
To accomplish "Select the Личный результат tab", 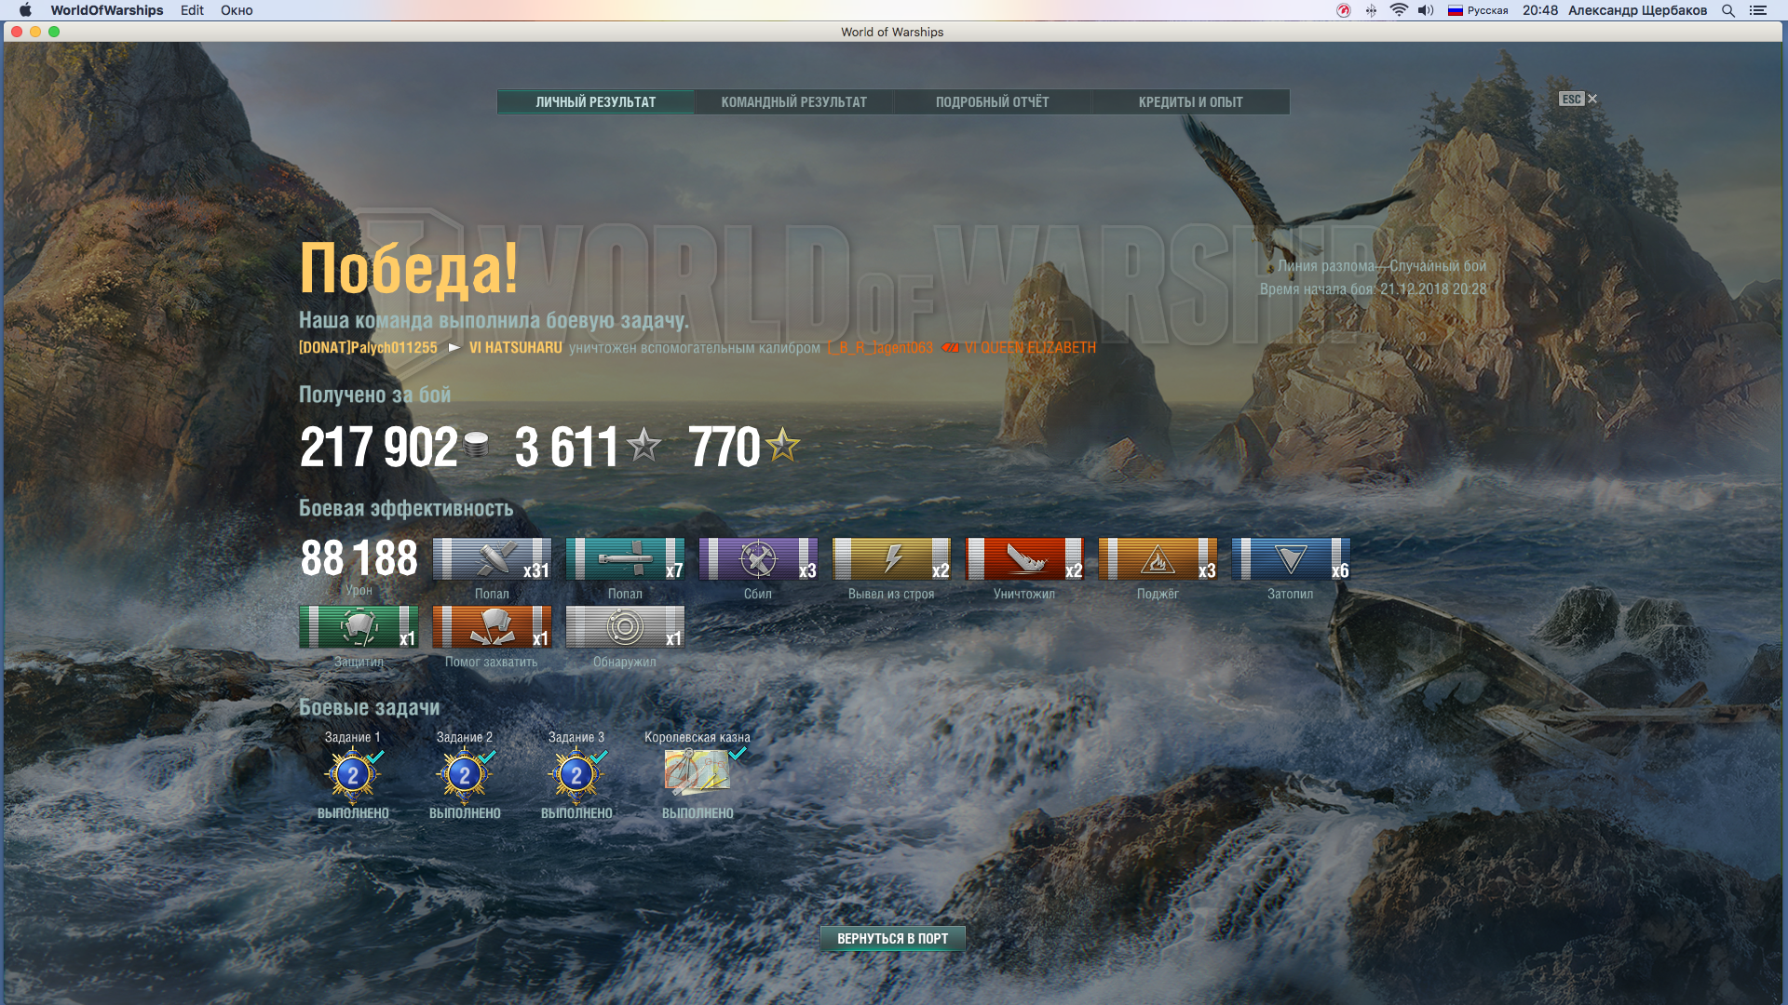I will pyautogui.click(x=596, y=102).
